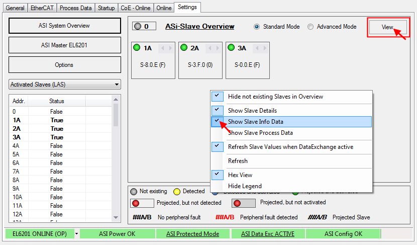This screenshot has height=245, width=417.
Task: Open the Activated Slaves (LAS) dropdown
Action: click(65, 85)
